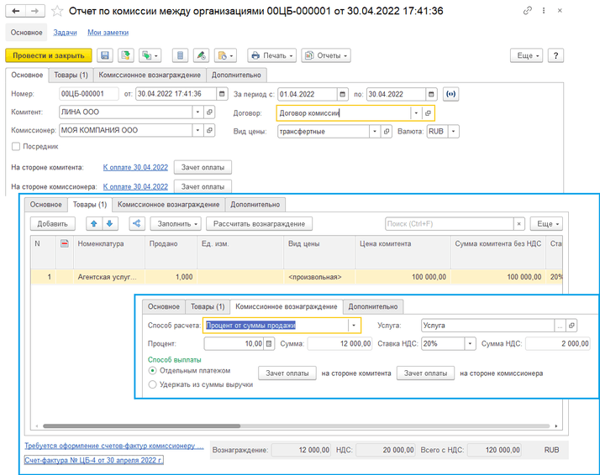Image resolution: width=600 pixels, height=475 pixels.
Task: Add document to favorites with star icon
Action: tap(56, 11)
